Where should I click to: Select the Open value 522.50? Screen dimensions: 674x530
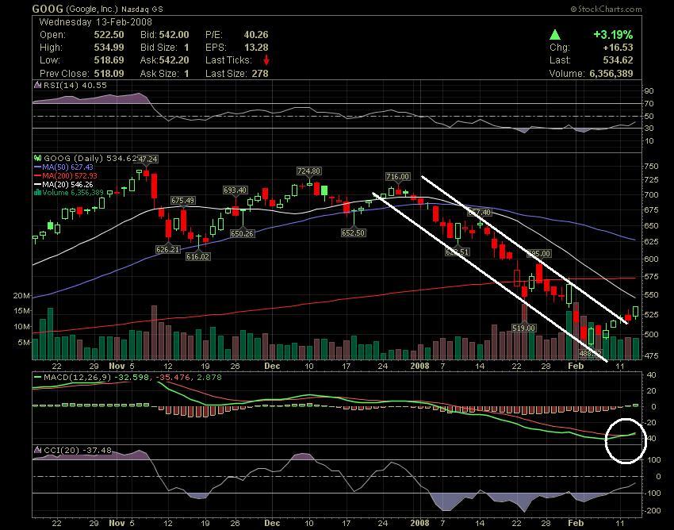tap(109, 35)
